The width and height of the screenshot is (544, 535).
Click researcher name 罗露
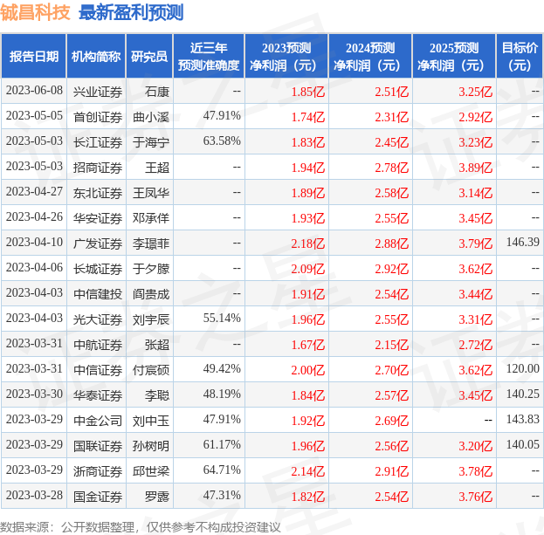157,497
